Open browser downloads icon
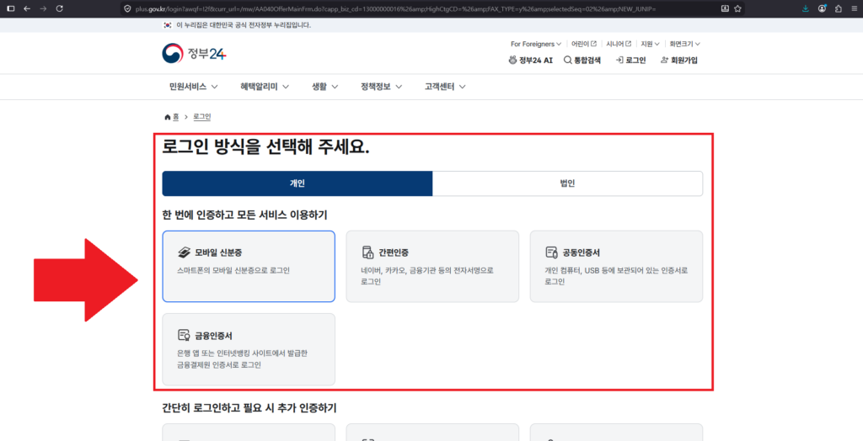This screenshot has height=441, width=863. tap(806, 8)
